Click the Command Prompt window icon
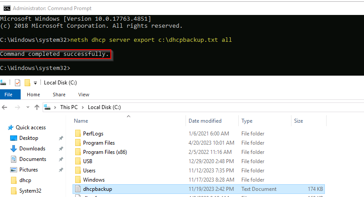 click(x=7, y=8)
